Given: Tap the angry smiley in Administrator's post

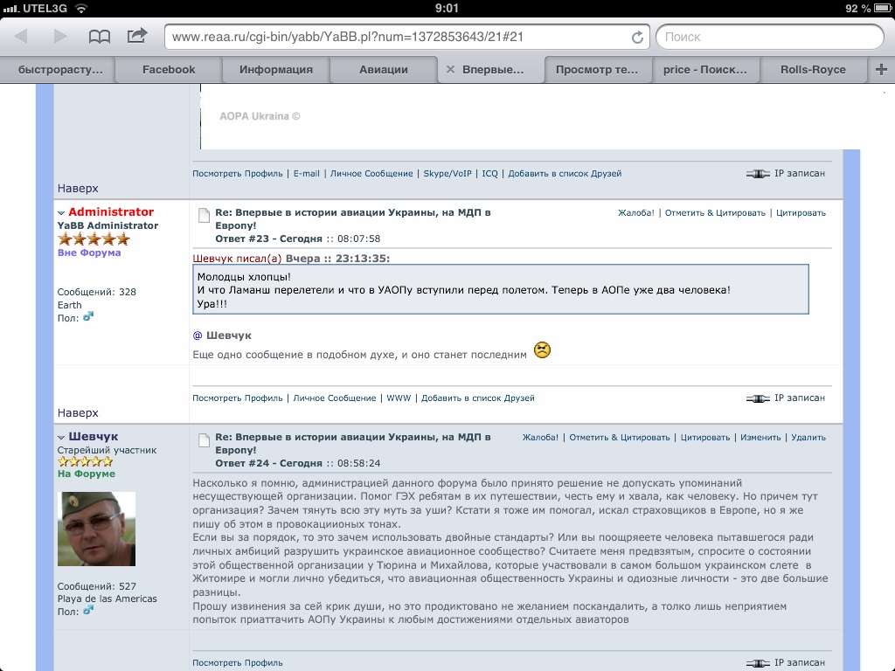Looking at the screenshot, I should click(542, 351).
